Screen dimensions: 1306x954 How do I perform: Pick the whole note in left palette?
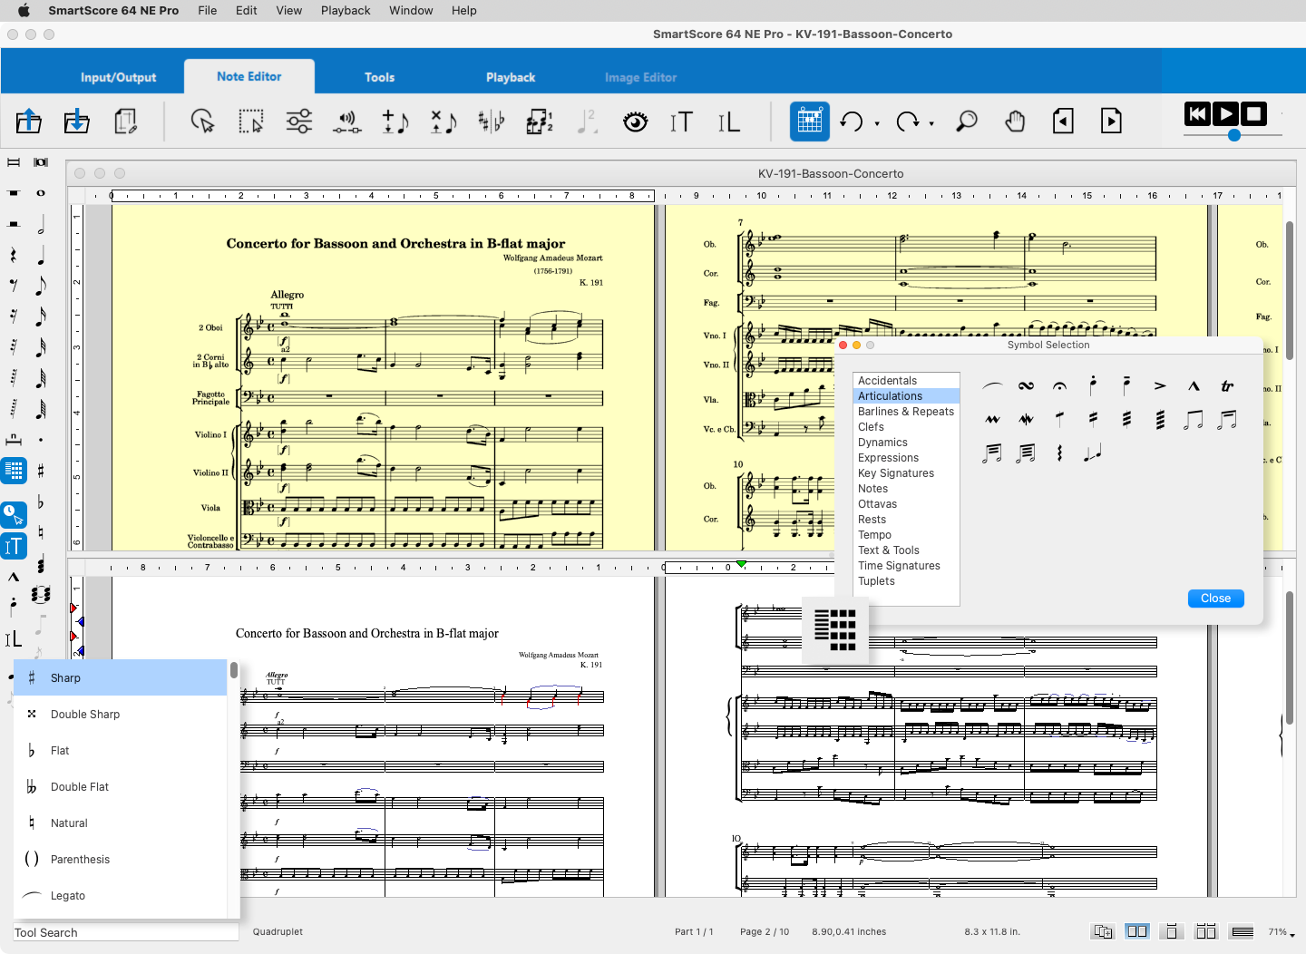41,193
